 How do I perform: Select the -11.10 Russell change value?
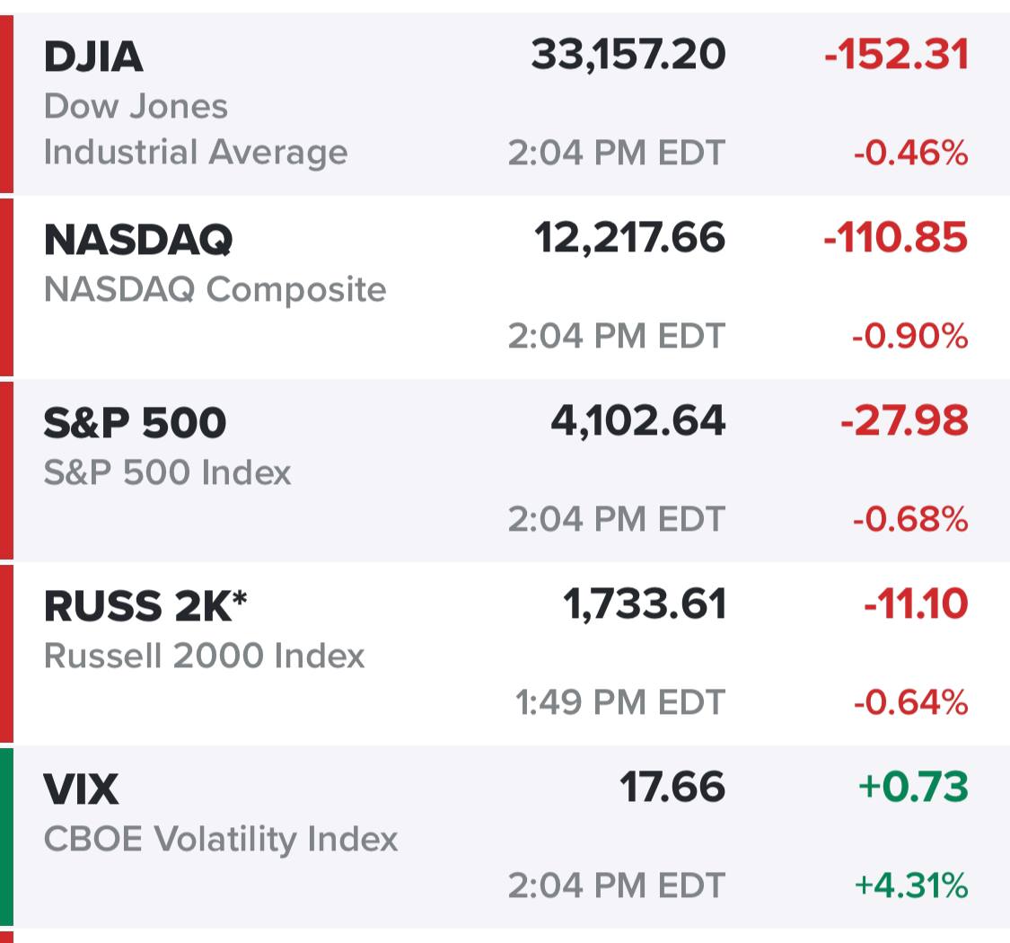click(x=916, y=604)
